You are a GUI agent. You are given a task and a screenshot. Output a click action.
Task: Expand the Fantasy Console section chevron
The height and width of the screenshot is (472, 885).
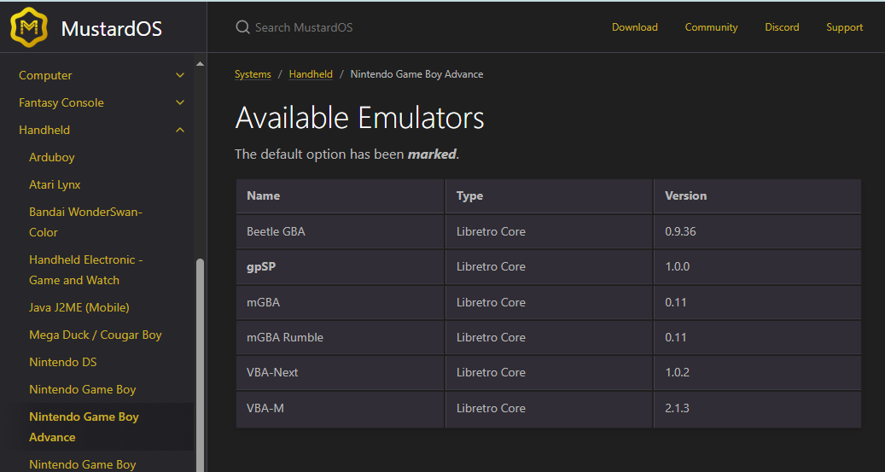click(180, 102)
